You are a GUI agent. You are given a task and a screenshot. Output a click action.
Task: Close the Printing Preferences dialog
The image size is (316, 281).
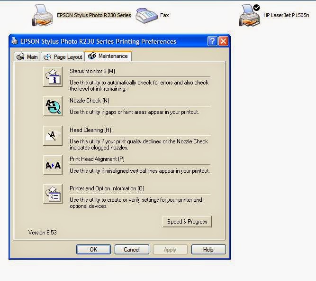(223, 41)
